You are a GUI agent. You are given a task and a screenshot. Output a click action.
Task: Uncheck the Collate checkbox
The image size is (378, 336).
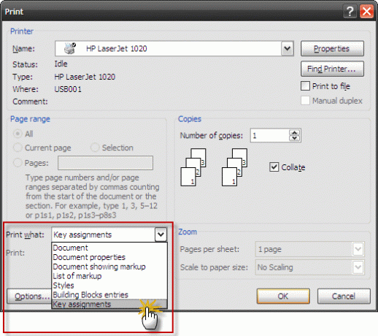point(274,167)
